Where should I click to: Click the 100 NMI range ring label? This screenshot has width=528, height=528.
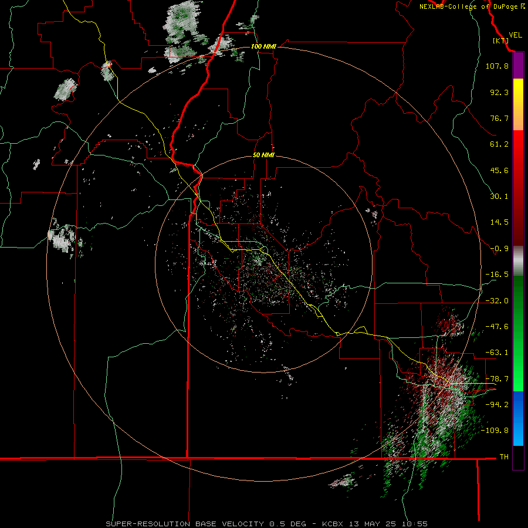[x=263, y=46]
